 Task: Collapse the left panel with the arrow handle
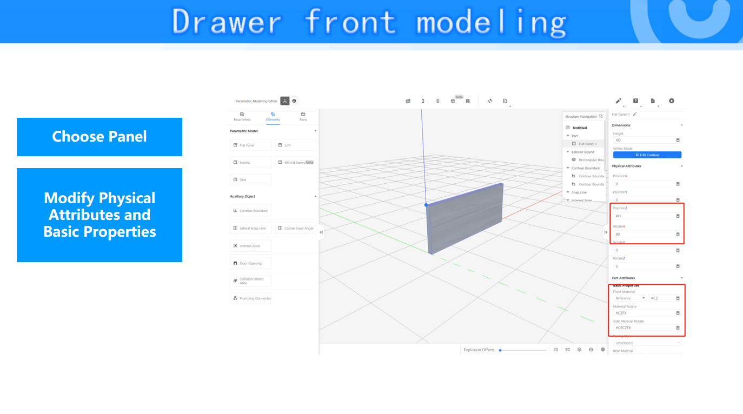(321, 232)
